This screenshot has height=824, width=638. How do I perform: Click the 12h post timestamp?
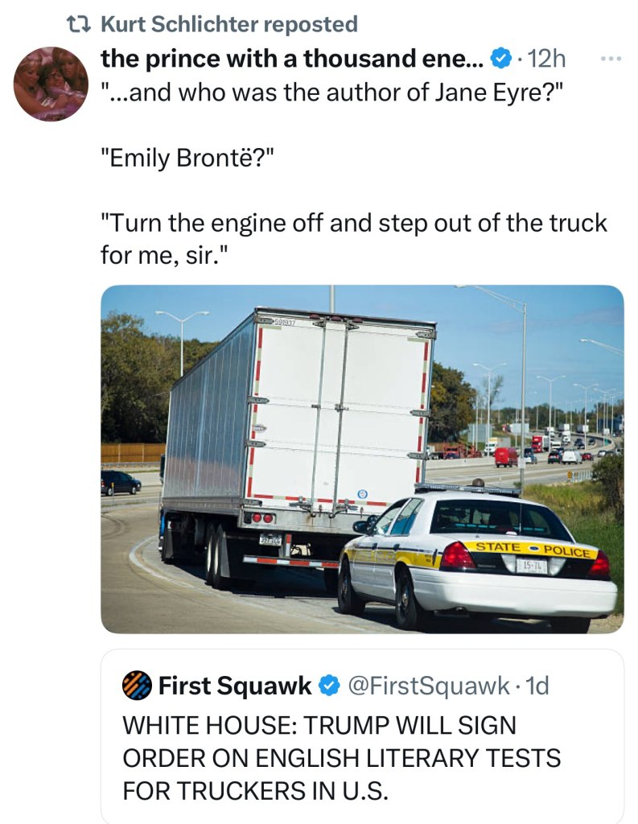point(548,59)
